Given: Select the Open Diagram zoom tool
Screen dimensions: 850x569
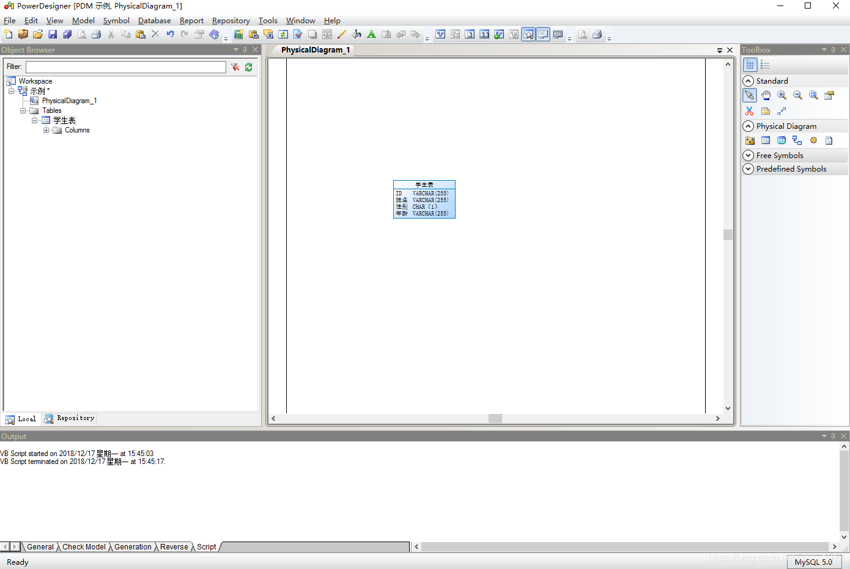Looking at the screenshot, I should pyautogui.click(x=813, y=95).
